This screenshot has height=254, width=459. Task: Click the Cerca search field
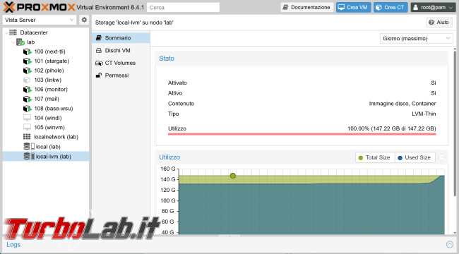coord(183,7)
